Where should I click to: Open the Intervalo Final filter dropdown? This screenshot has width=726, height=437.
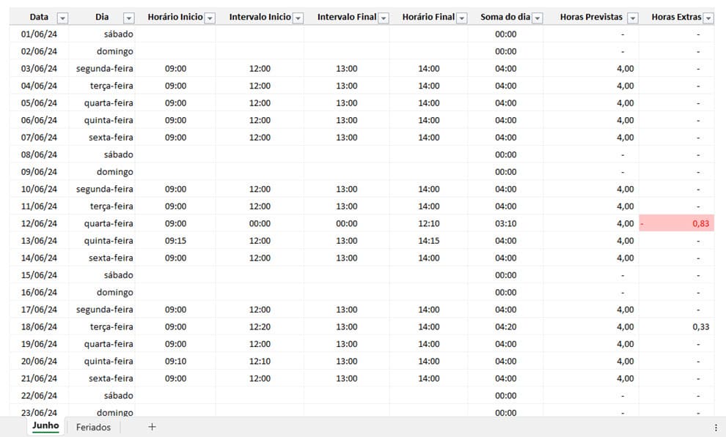point(384,18)
